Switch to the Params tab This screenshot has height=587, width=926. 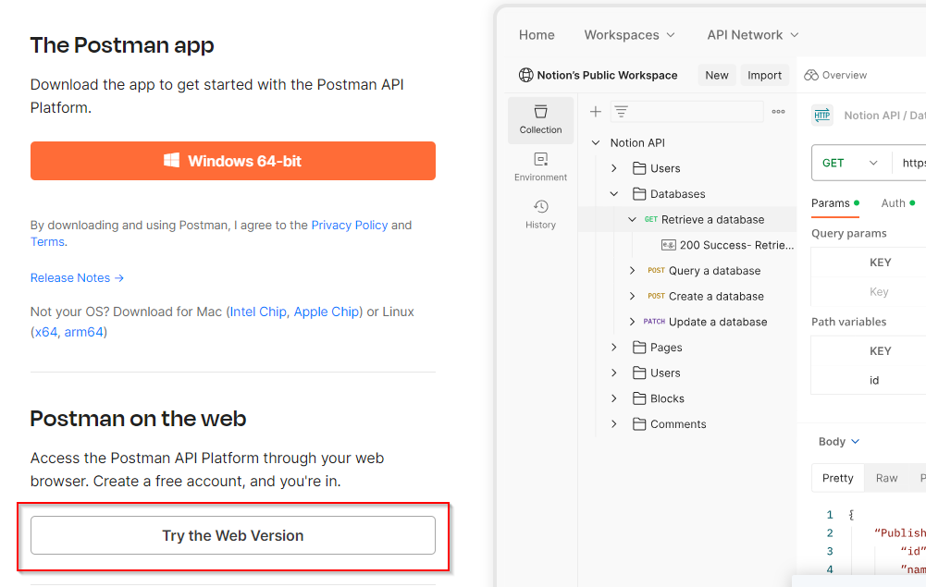click(x=835, y=203)
